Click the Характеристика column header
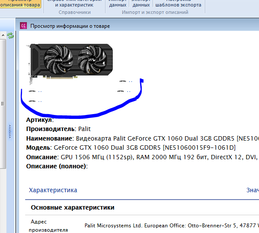 tap(53, 190)
